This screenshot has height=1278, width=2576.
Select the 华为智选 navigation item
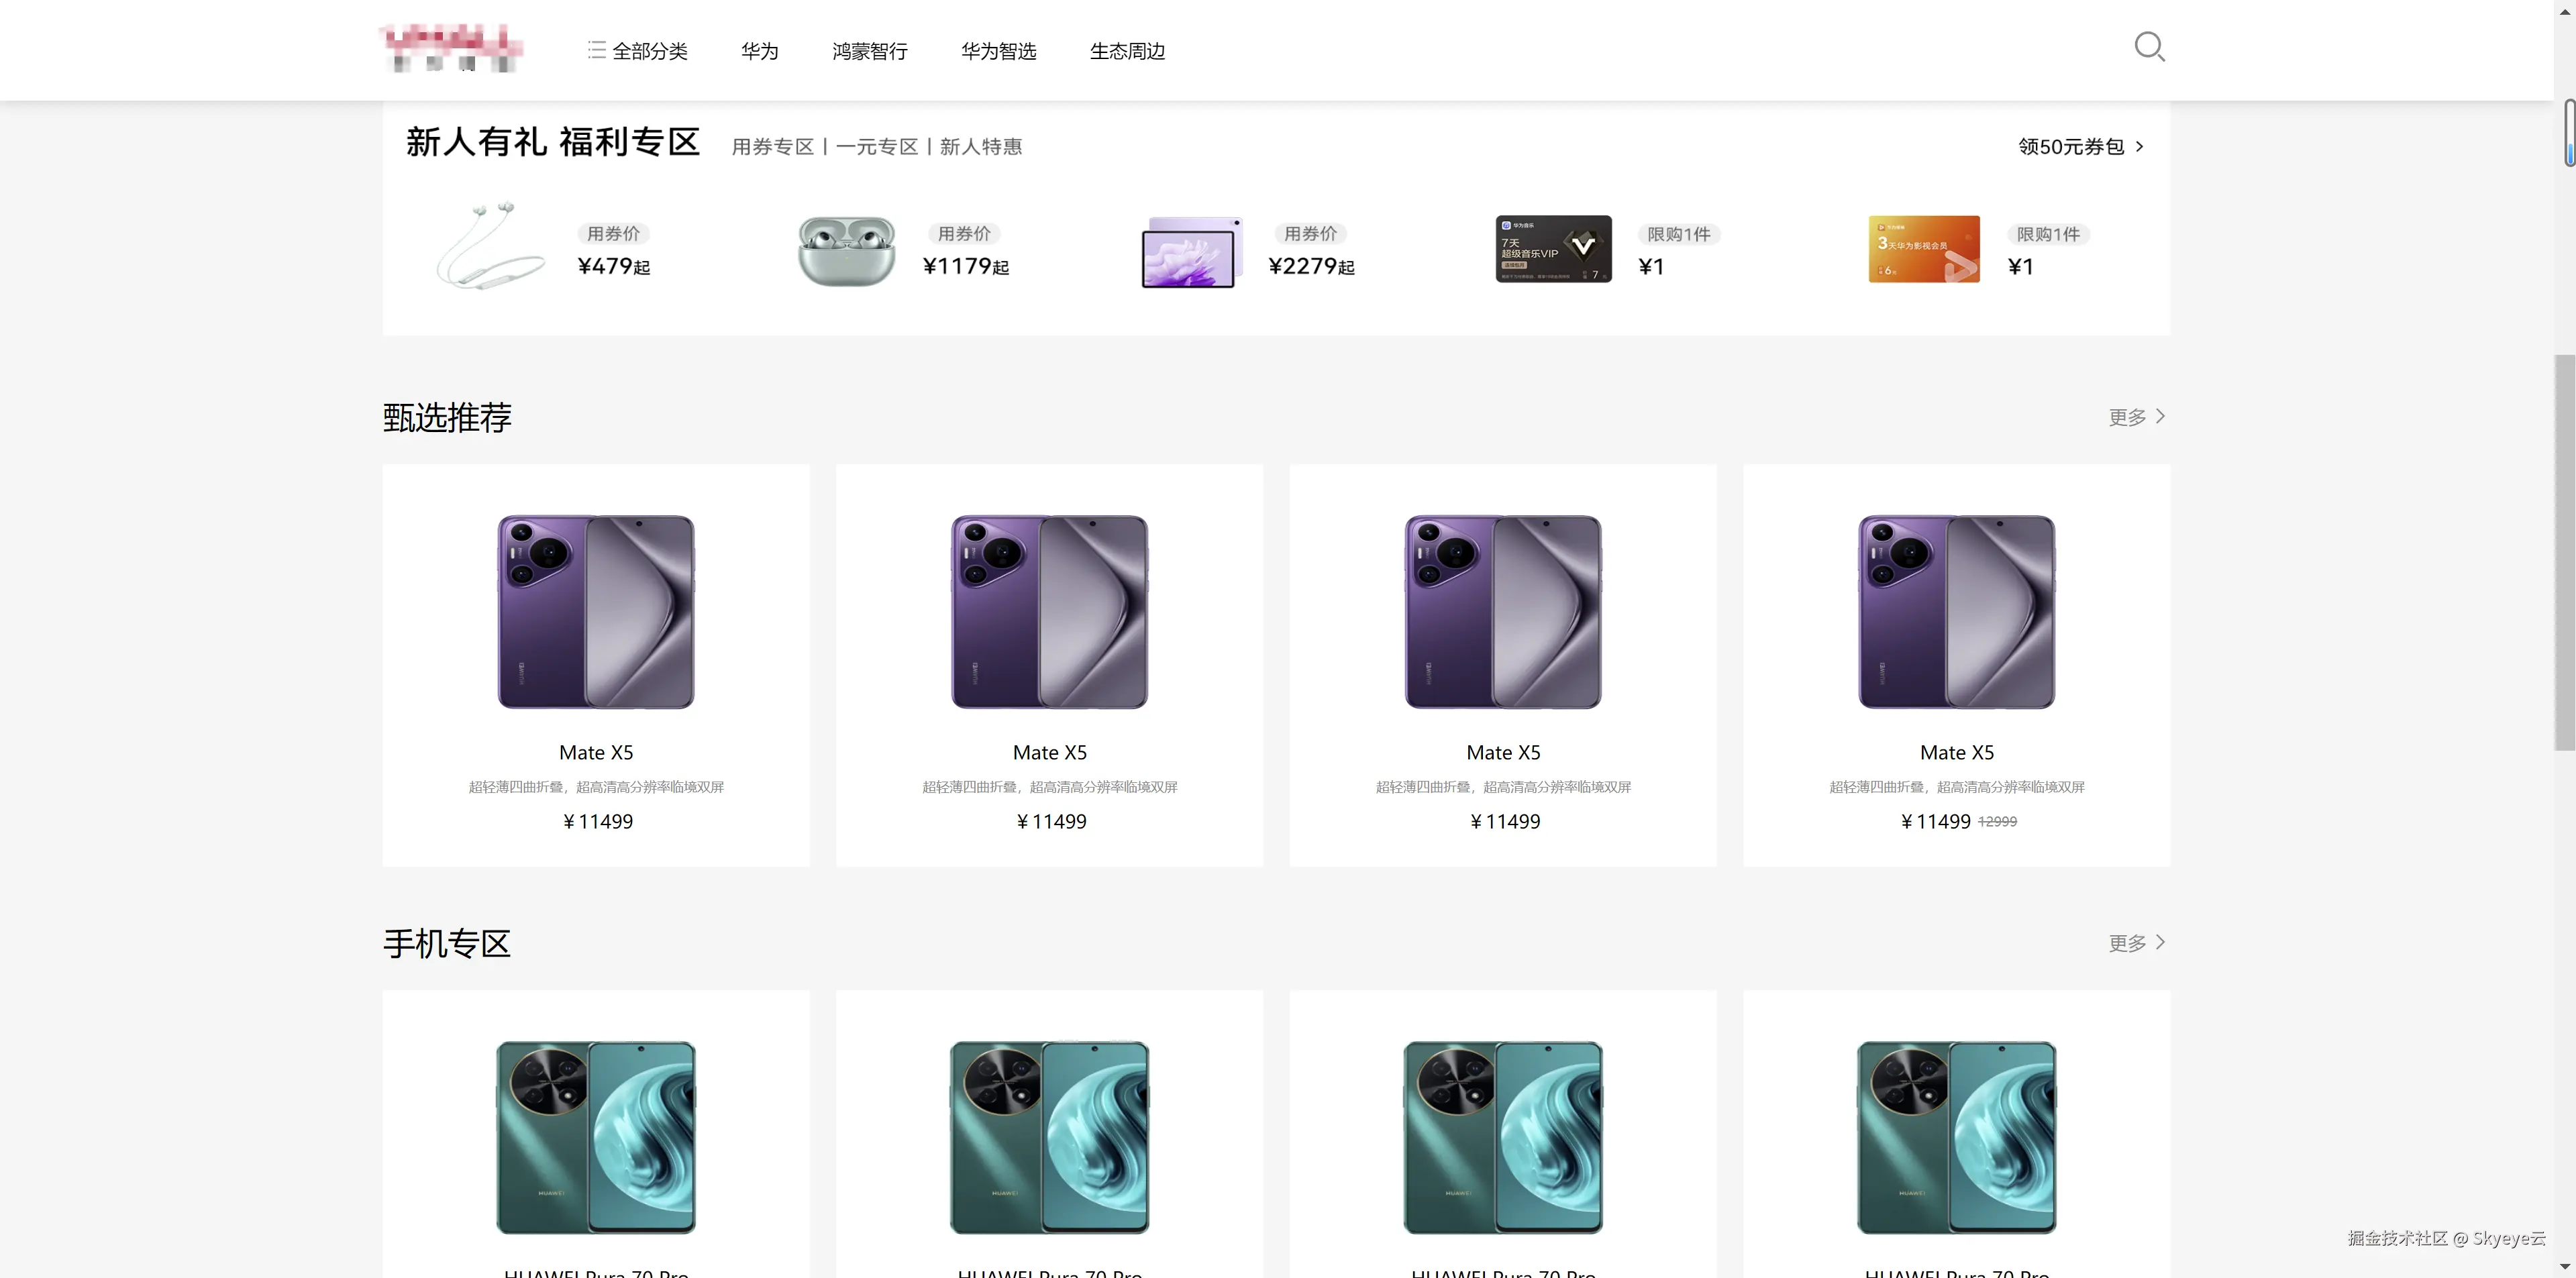(x=998, y=51)
